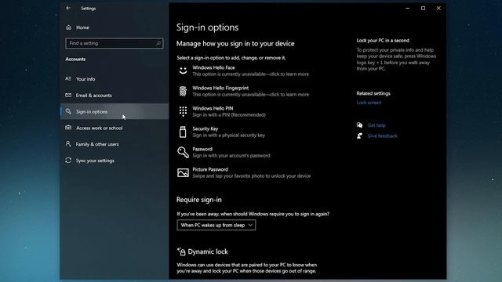Select Windows Hello Fingerprint option
Viewport: 502px width, 282px height.
click(220, 88)
